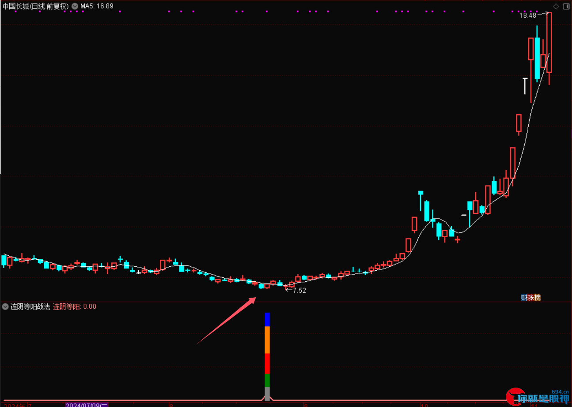Viewport: 572px width, 407px height.
Task: Click the 财 marker near chart bottom
Action: coord(523,298)
